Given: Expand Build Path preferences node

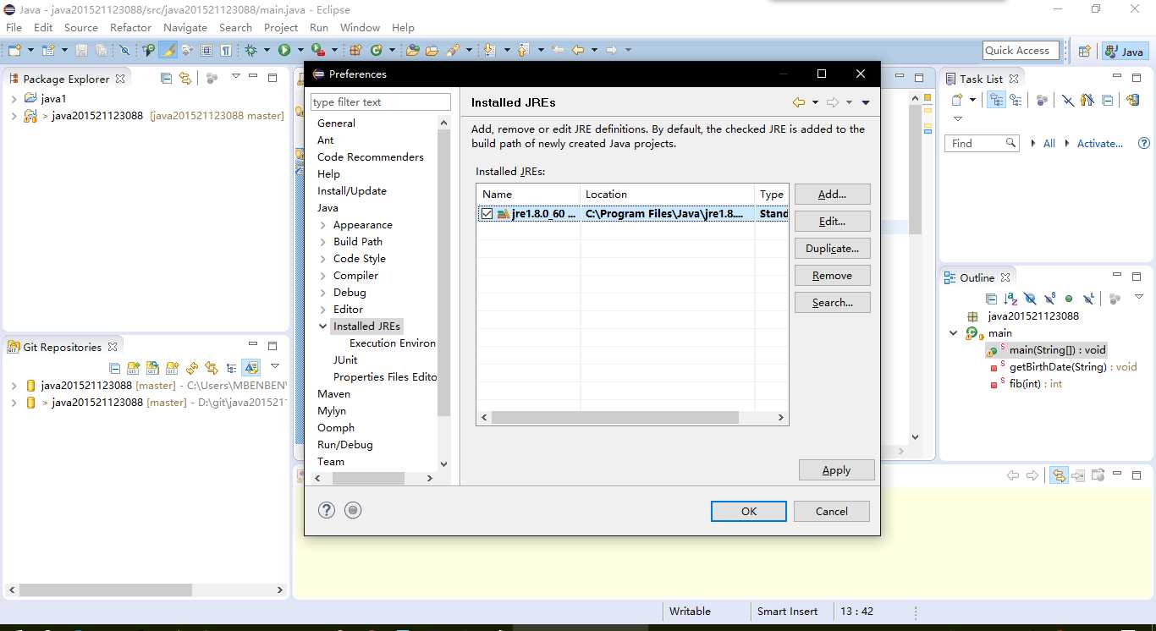Looking at the screenshot, I should point(323,242).
